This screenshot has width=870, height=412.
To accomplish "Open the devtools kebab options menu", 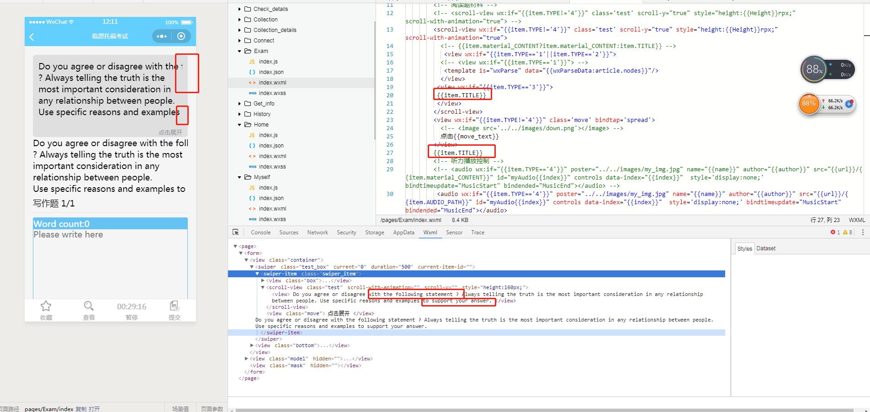I will pos(863,232).
